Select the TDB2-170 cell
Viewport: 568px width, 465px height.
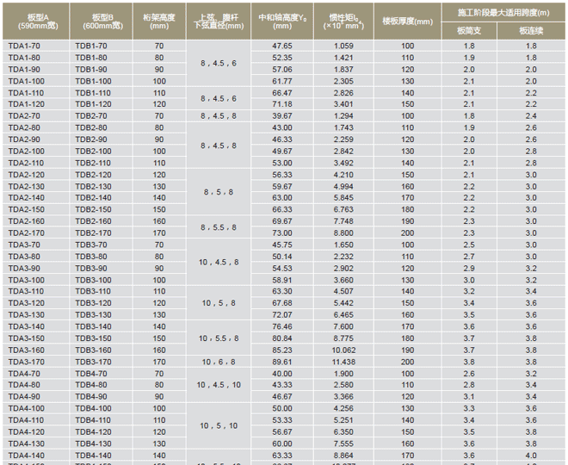91,232
